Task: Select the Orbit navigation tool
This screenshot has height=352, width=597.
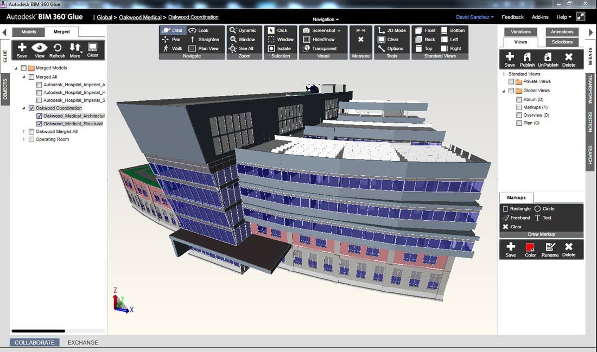Action: click(x=172, y=30)
